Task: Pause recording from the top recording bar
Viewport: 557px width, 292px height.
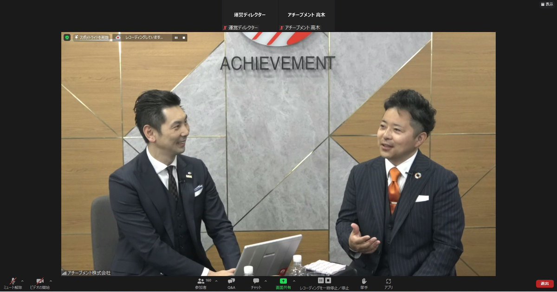Action: (x=176, y=38)
